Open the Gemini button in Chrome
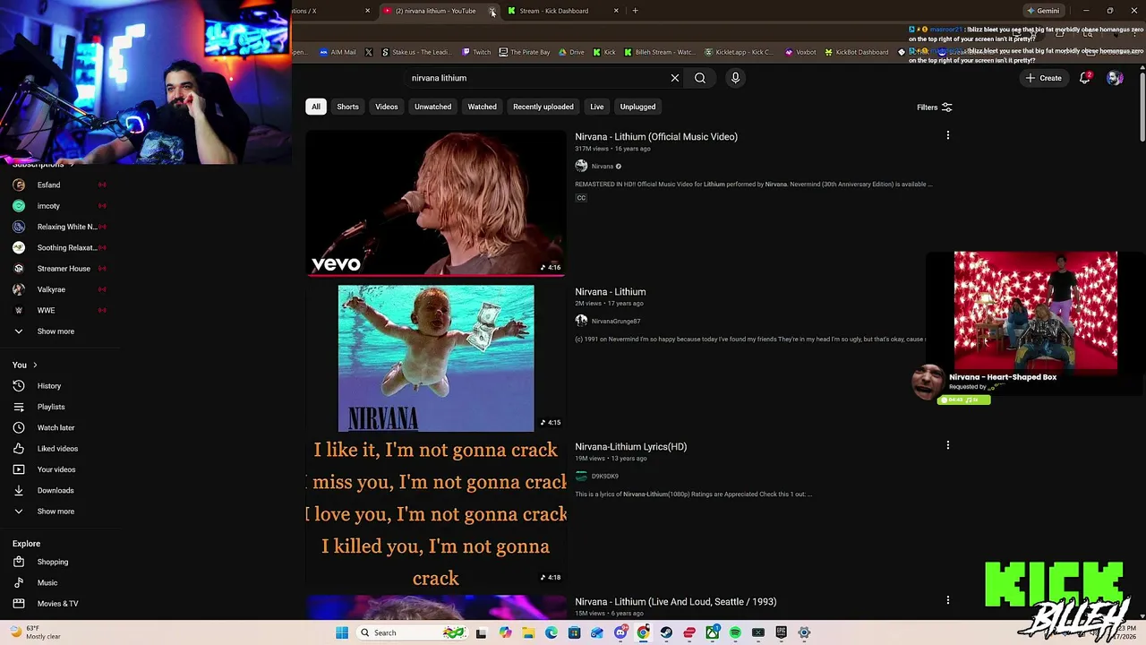The width and height of the screenshot is (1146, 645). [x=1043, y=11]
